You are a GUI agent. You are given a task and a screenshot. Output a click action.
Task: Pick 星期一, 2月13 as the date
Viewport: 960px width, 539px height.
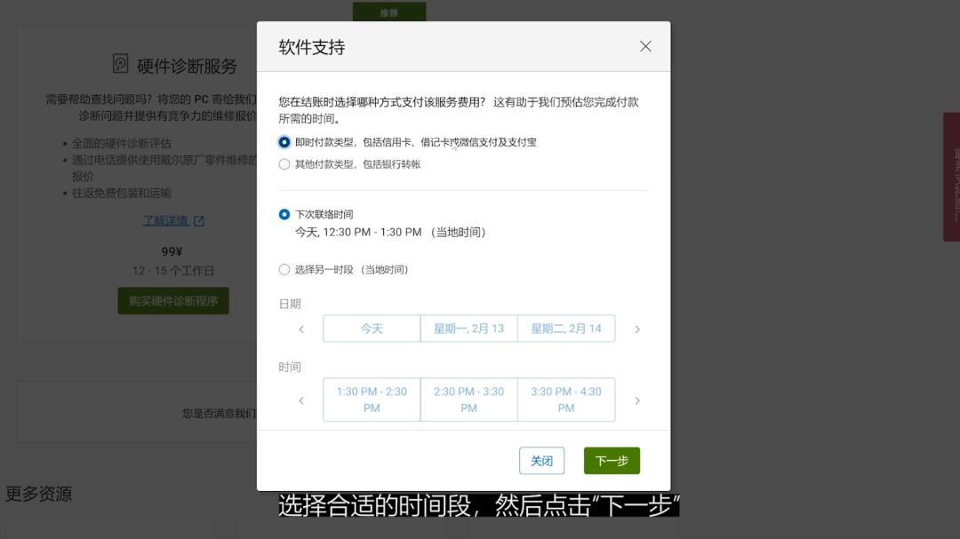[x=468, y=329]
